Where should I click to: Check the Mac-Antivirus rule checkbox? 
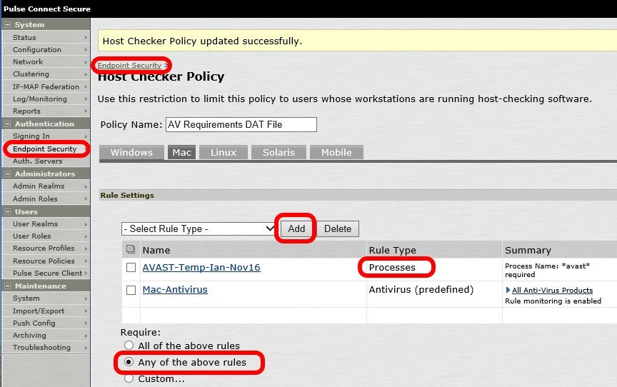131,291
